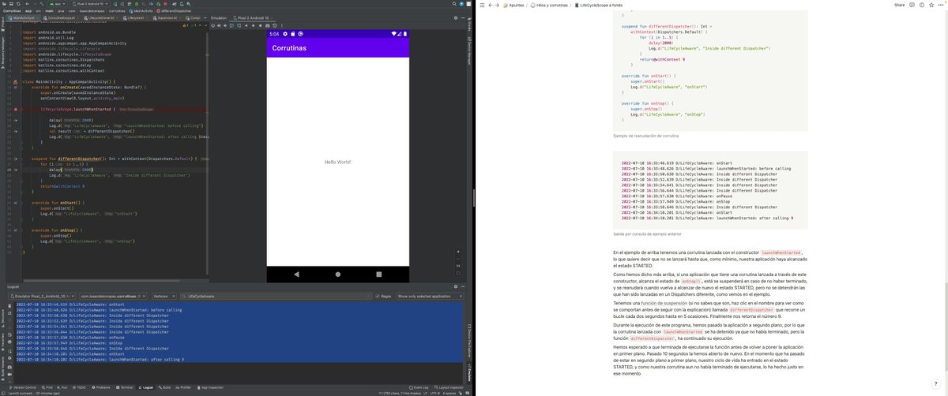Image resolution: width=948 pixels, height=396 pixels.
Task: Open the Build tool window
Action: pos(164,387)
